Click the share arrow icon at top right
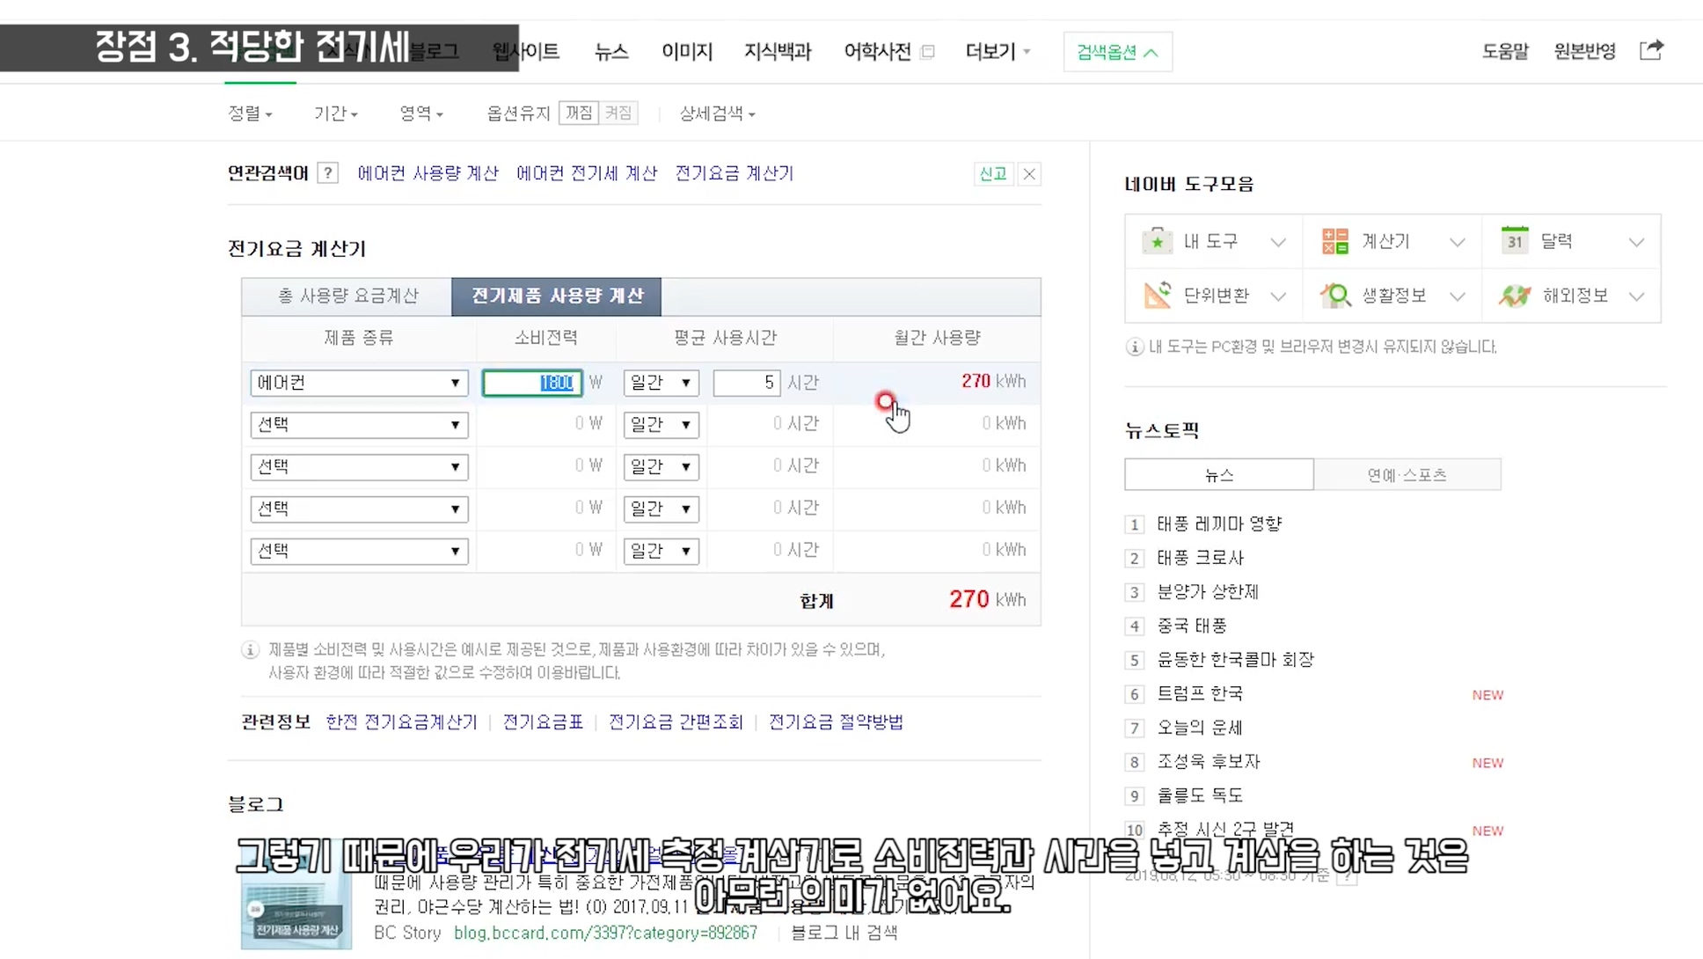 click(x=1651, y=50)
